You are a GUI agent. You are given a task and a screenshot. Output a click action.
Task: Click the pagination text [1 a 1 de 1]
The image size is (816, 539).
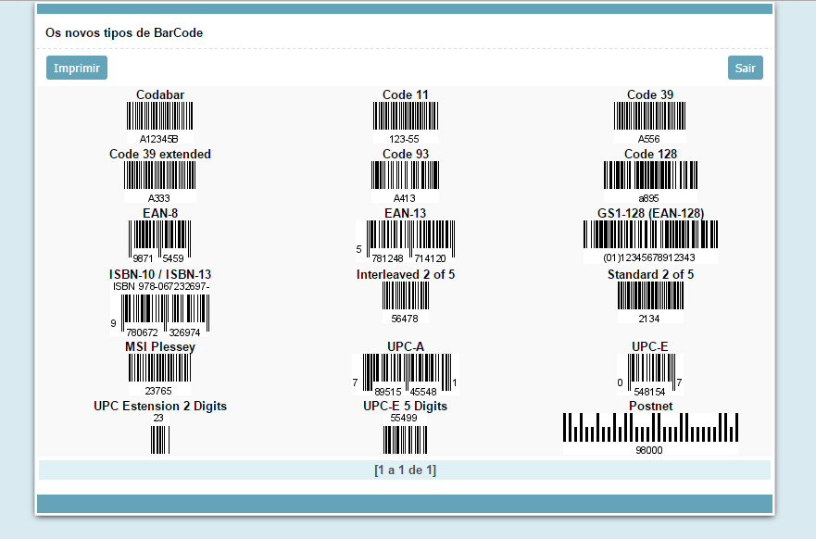tap(405, 470)
